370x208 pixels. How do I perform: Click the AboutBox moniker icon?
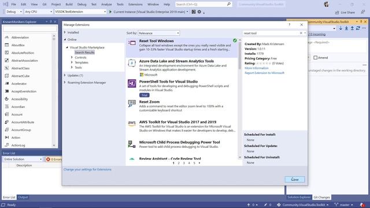tap(7, 45)
